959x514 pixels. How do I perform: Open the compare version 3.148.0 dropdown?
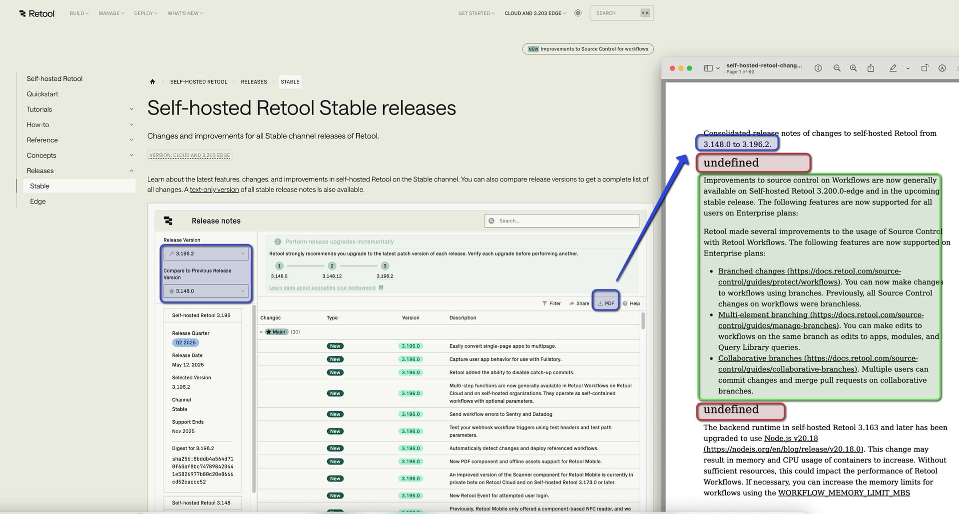(206, 291)
